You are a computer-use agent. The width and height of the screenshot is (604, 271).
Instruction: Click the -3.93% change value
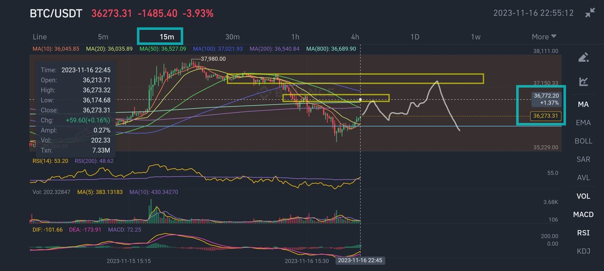point(198,13)
